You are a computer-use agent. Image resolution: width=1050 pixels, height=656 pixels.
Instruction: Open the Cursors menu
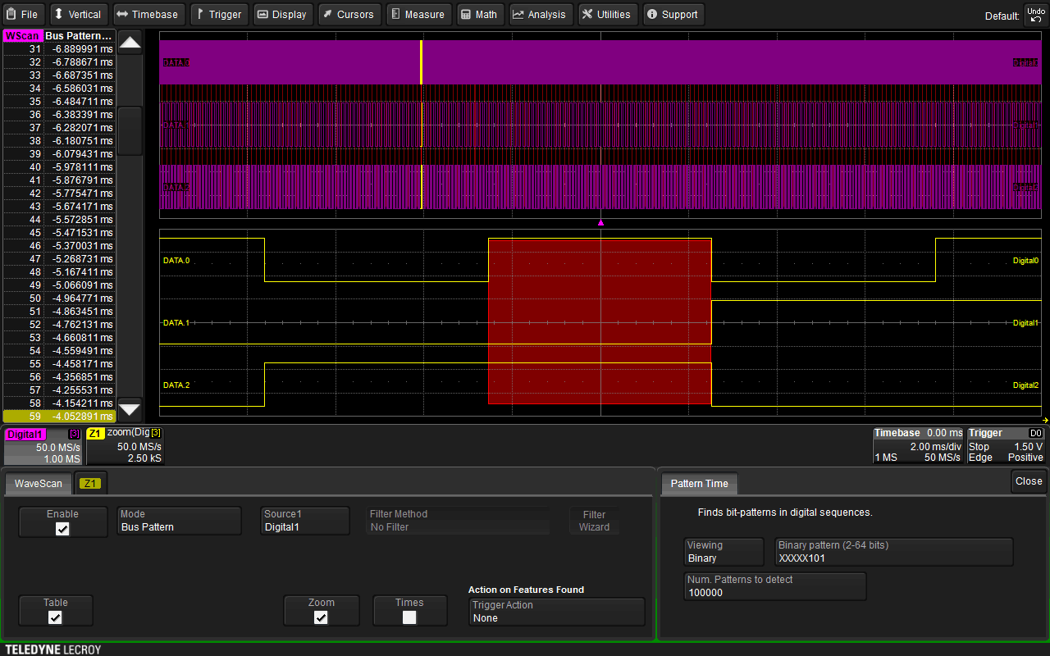(348, 14)
